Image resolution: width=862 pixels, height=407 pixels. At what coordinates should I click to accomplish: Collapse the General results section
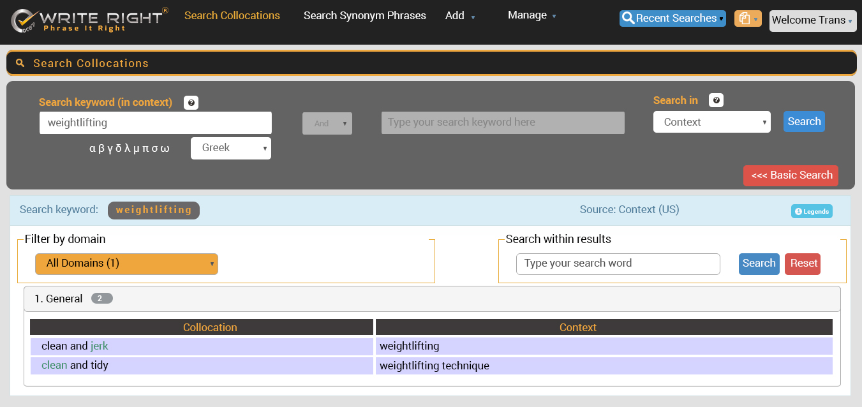(x=58, y=299)
